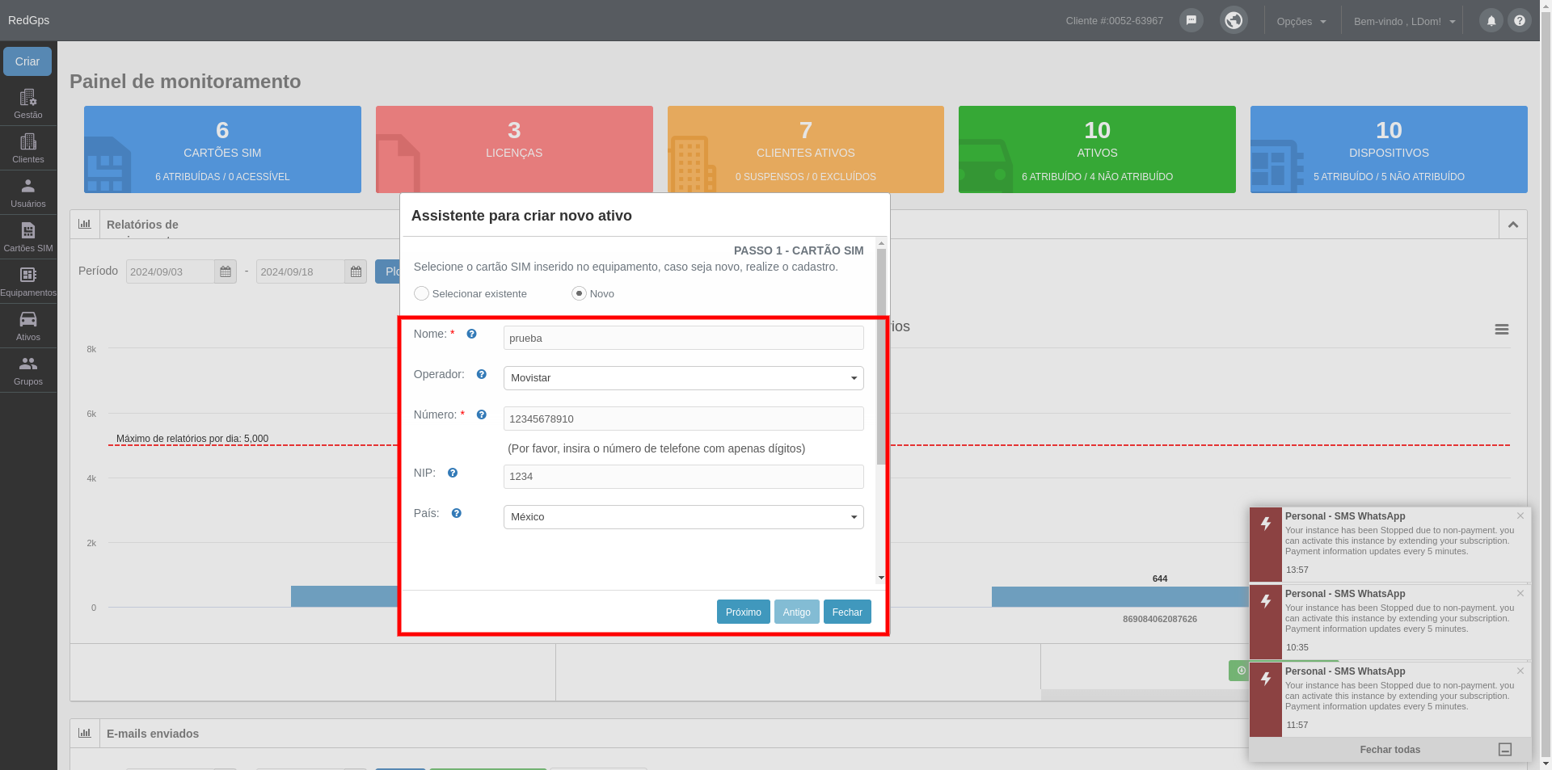
Task: Dismiss the 13:57 WhatsApp notification
Action: click(x=1520, y=515)
